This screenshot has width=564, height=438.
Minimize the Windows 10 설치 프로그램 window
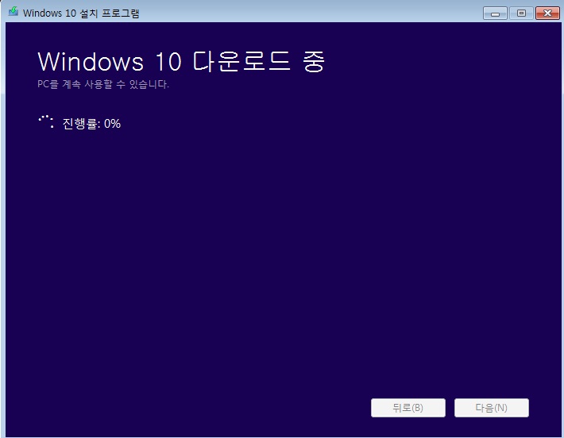pos(495,13)
